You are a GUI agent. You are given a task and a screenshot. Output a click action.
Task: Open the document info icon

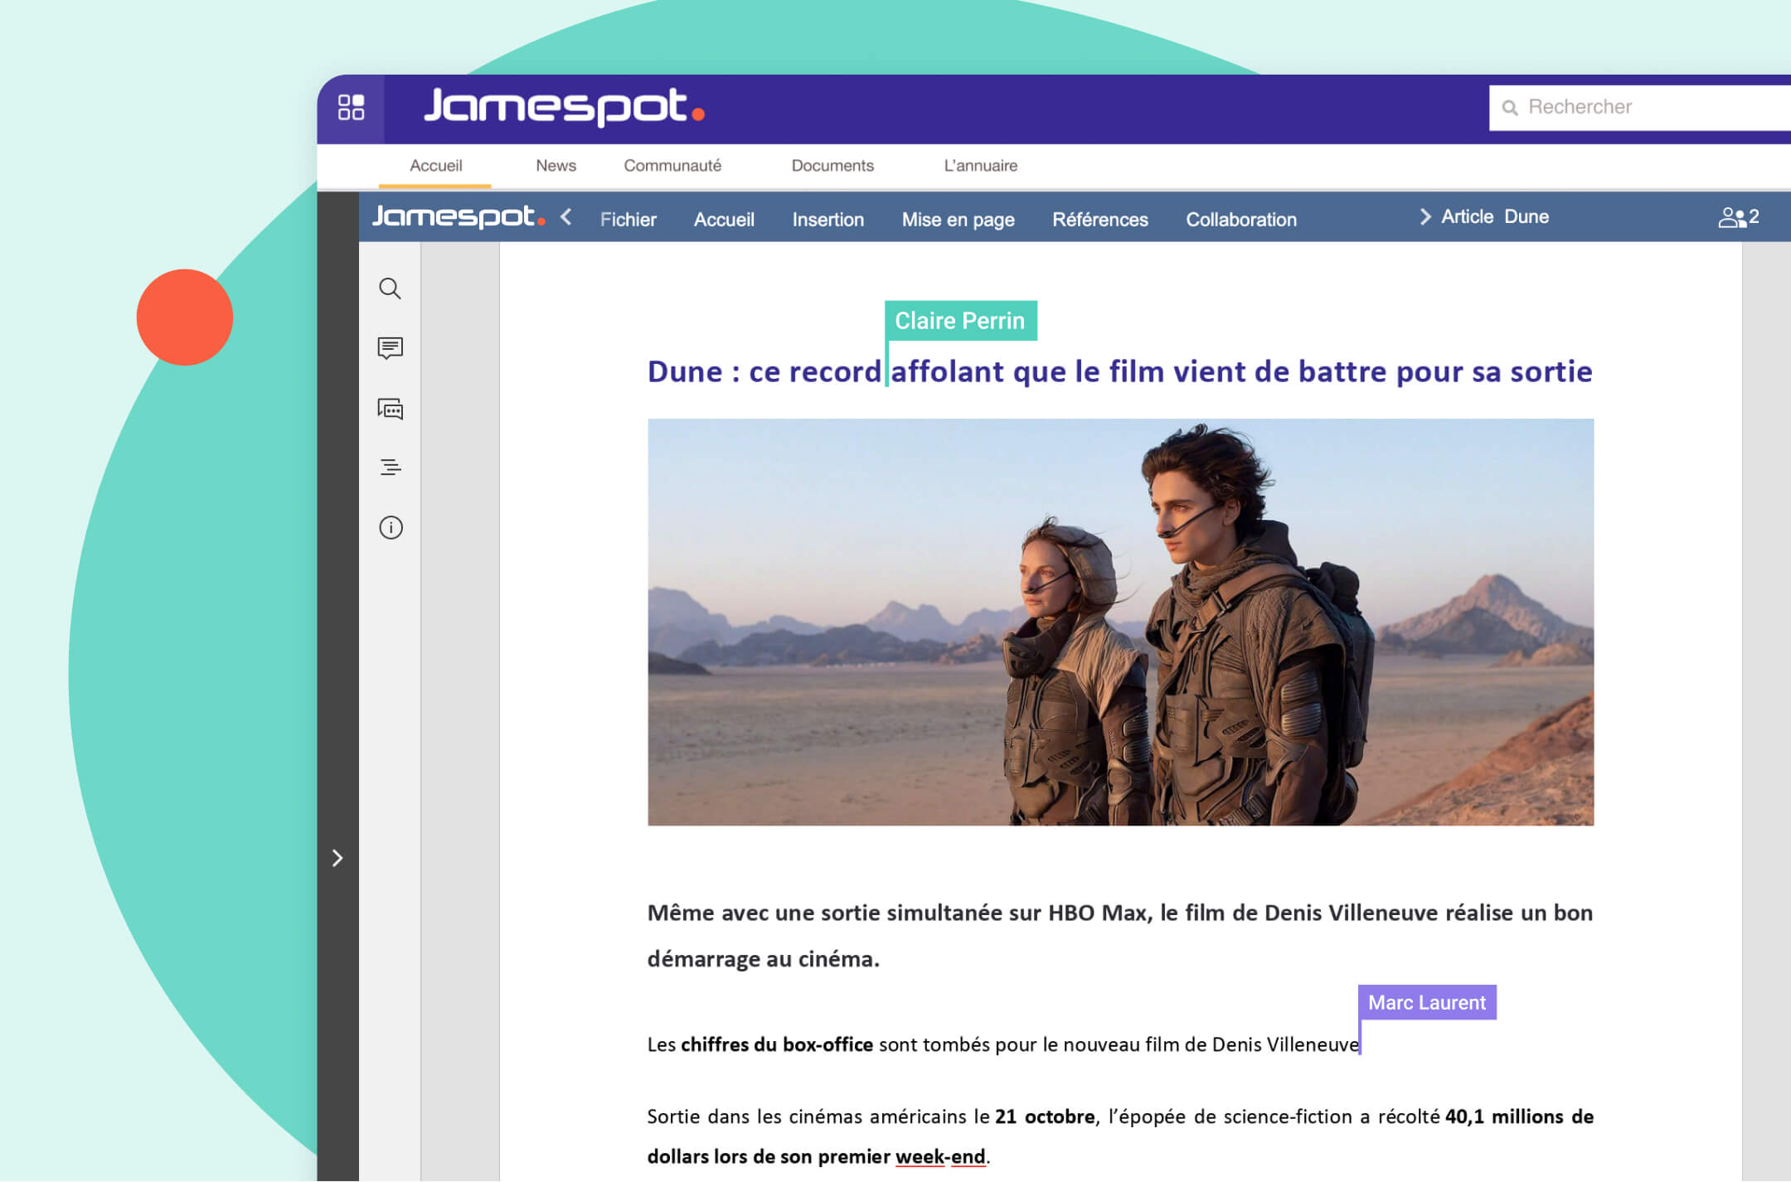point(391,528)
